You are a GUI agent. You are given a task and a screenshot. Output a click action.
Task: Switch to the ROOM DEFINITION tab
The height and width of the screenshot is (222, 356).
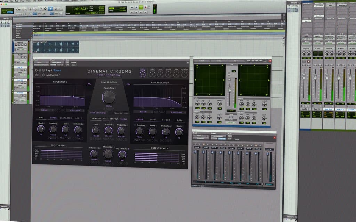coord(98,113)
